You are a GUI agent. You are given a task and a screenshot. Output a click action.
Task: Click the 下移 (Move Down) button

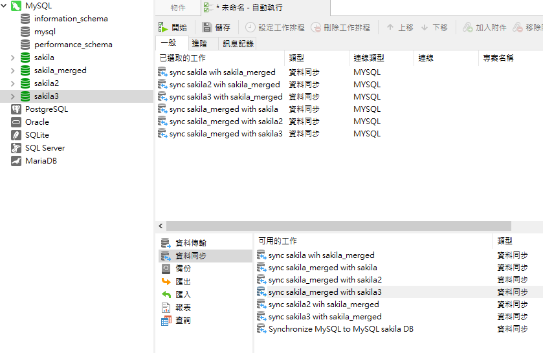[x=434, y=28]
